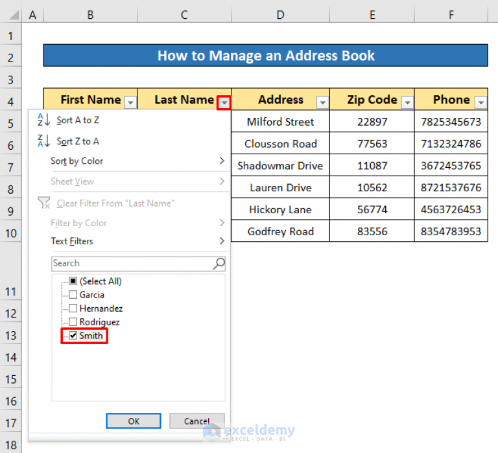The image size is (498, 453).
Task: Open the First Name filter dropdown
Action: pos(130,102)
